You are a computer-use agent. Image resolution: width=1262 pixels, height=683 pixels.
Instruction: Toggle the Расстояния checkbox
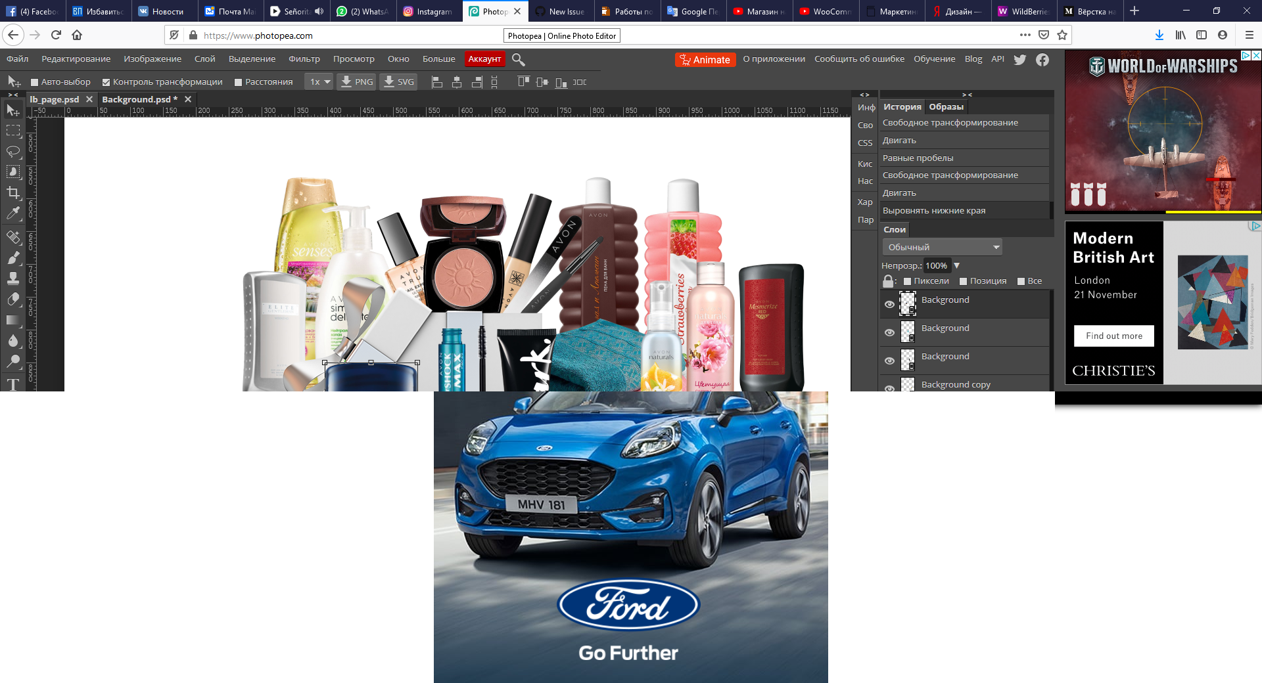tap(239, 81)
